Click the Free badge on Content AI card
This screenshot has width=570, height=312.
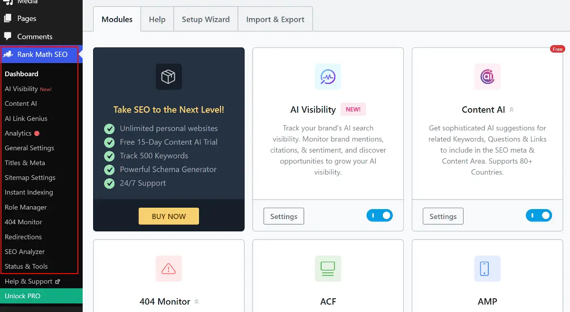pos(557,49)
